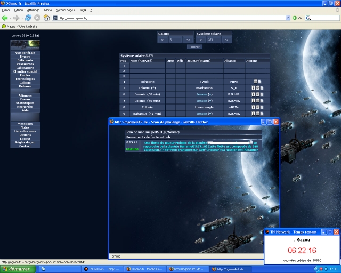Click the Afficher button
Viewport: 341px width, 273px height.
click(194, 47)
